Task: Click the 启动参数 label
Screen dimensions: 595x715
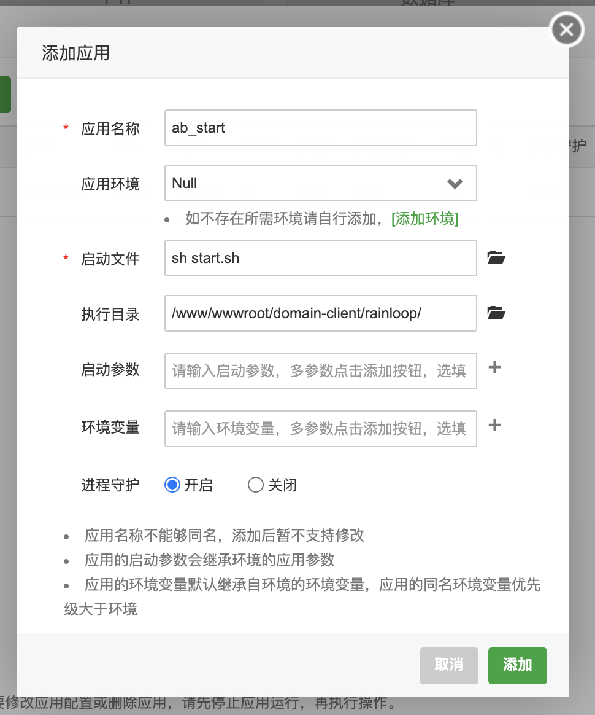Action: click(x=110, y=369)
